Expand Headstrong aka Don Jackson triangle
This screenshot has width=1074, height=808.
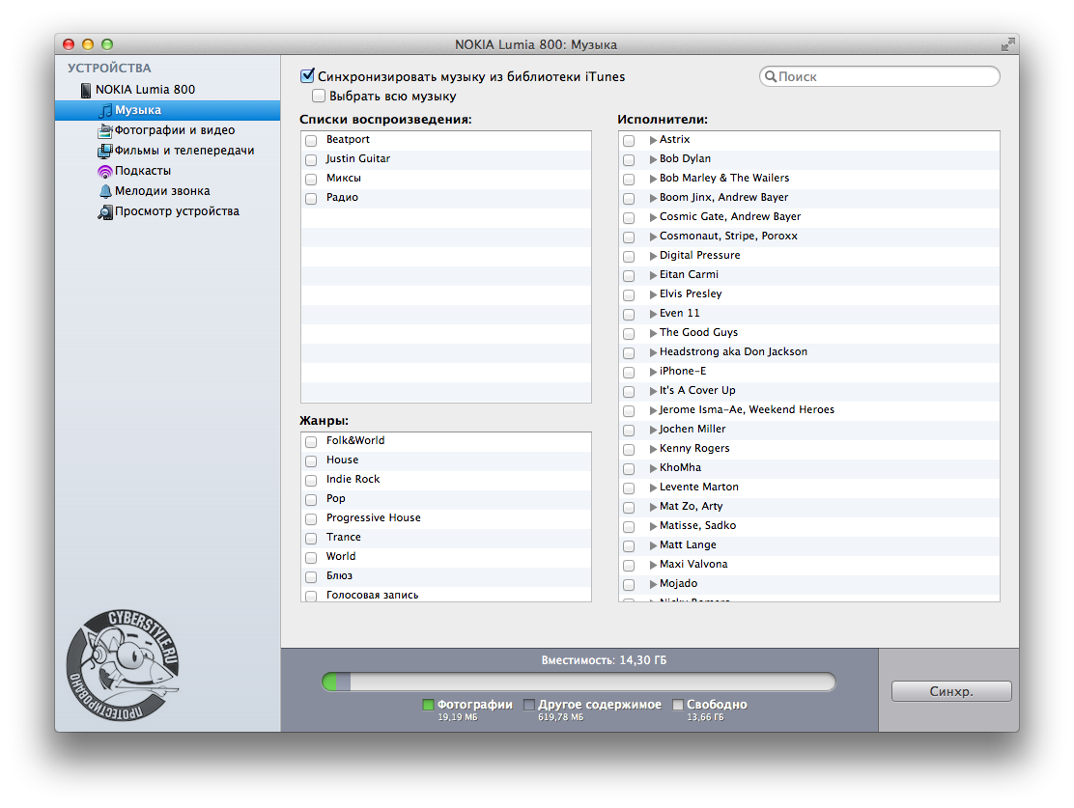tap(653, 352)
